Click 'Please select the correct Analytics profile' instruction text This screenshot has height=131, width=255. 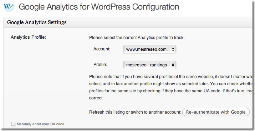137,38
